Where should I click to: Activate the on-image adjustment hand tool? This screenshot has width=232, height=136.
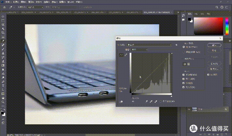(121, 102)
